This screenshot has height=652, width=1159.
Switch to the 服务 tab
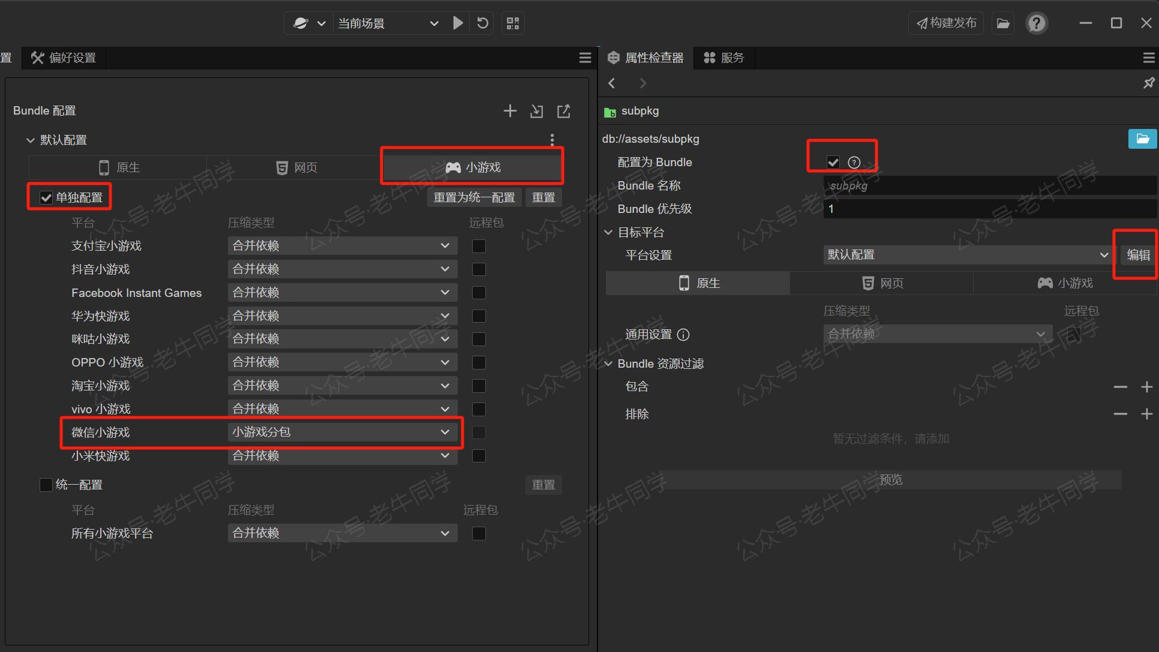click(723, 58)
